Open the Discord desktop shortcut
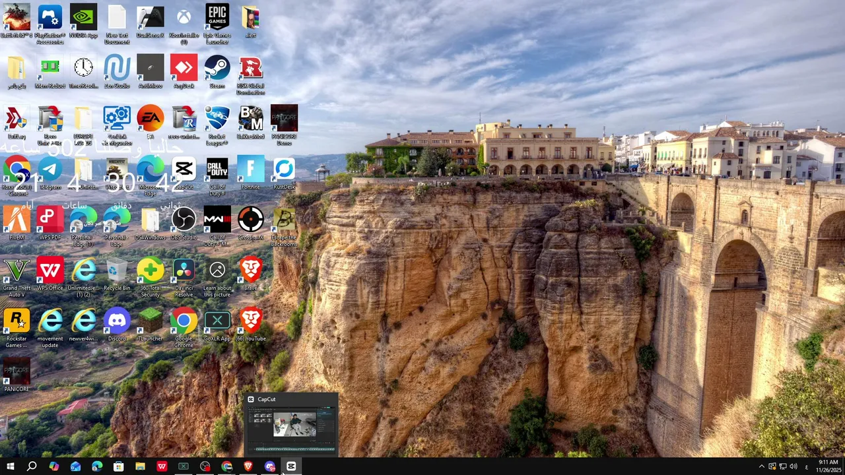The image size is (845, 475). (x=117, y=325)
